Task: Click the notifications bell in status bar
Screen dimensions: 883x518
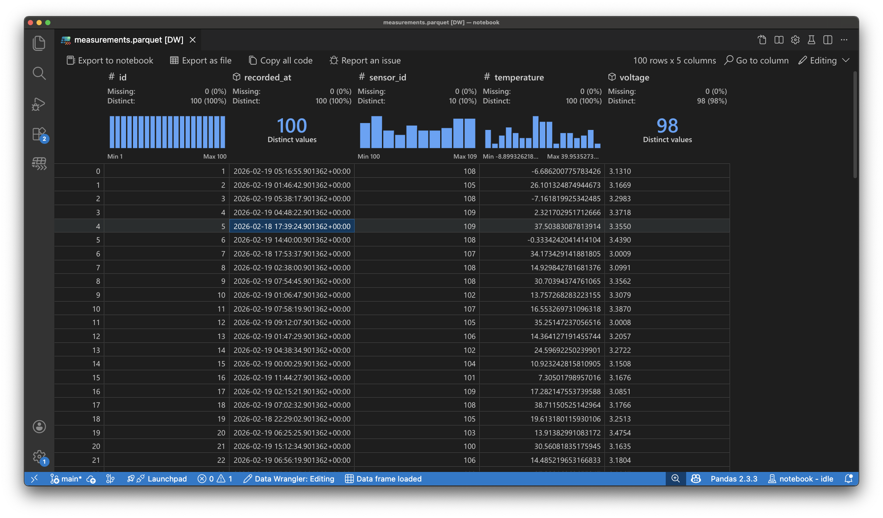Action: (x=848, y=478)
